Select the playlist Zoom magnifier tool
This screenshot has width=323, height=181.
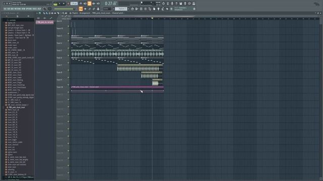(x=64, y=13)
